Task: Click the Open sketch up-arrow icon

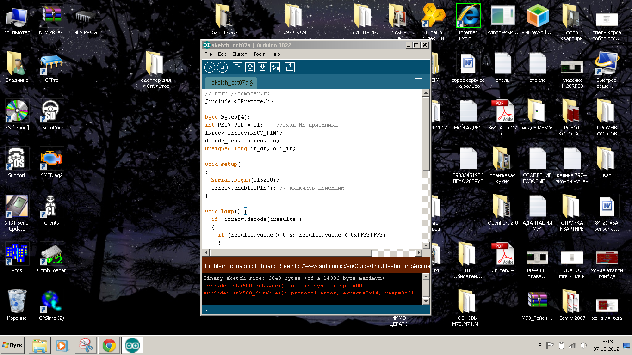Action: [x=250, y=67]
